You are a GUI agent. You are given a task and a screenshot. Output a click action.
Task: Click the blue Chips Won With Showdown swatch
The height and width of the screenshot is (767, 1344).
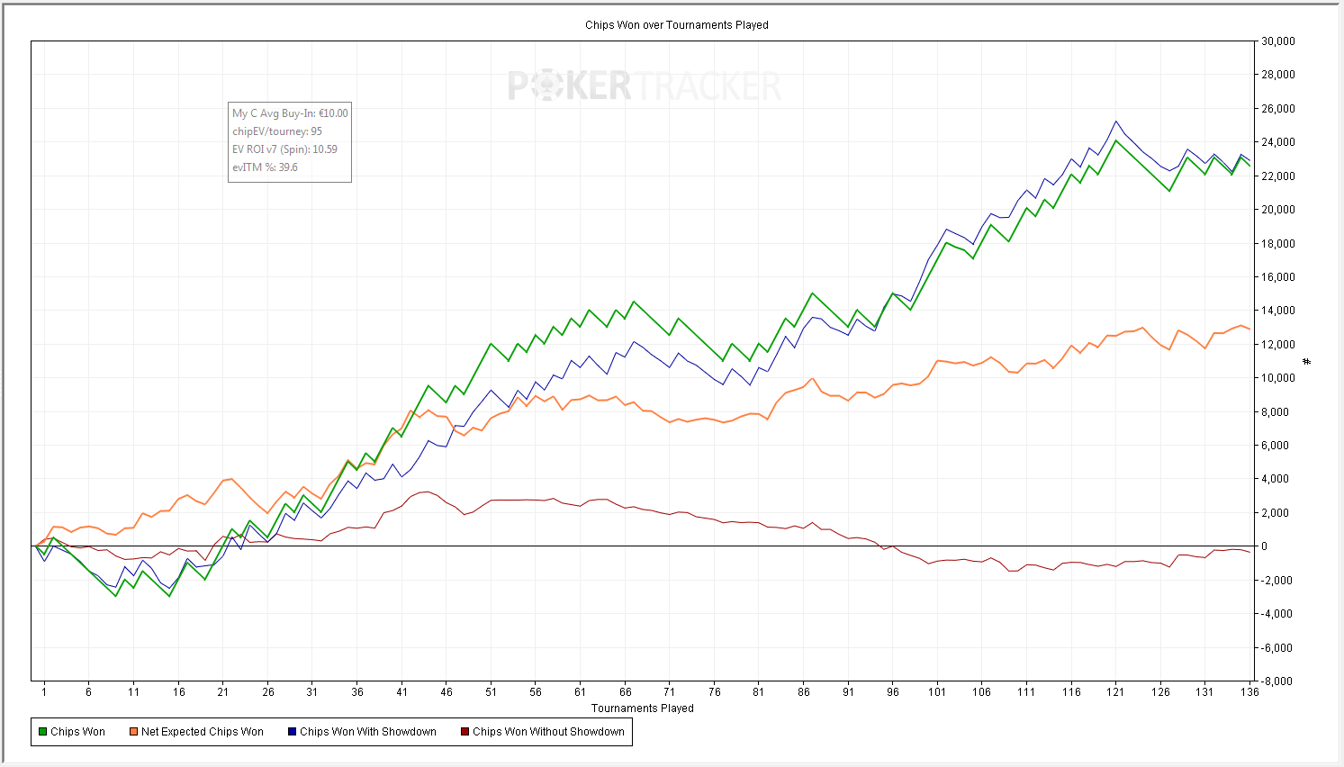point(292,732)
